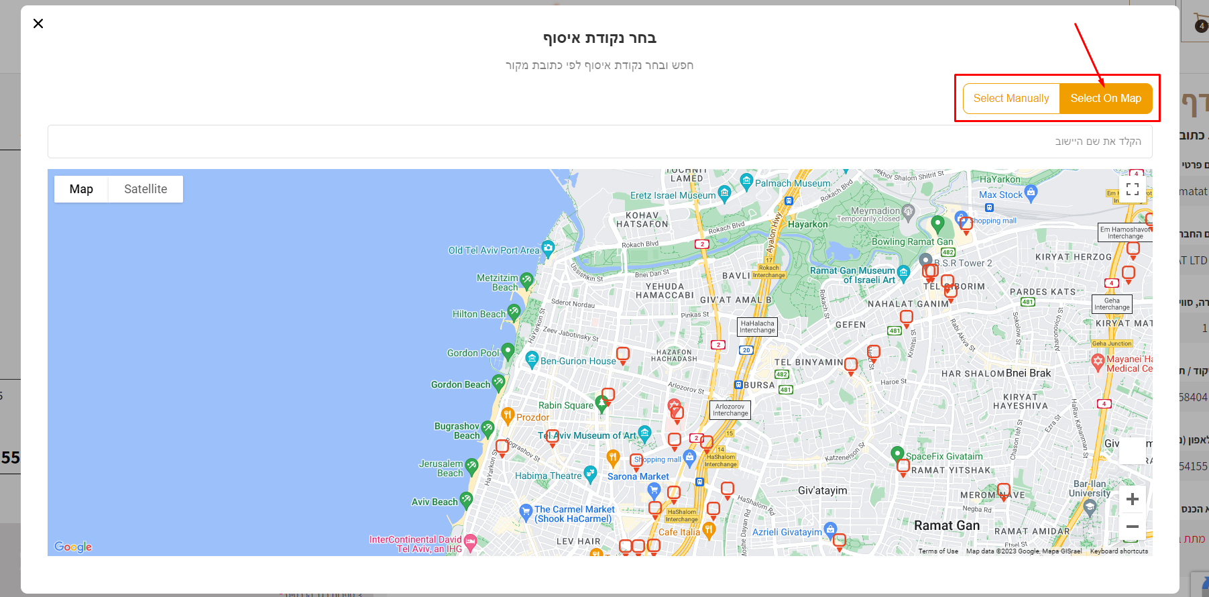This screenshot has width=1209, height=597.
Task: Close the pickup point dialog
Action: point(38,23)
